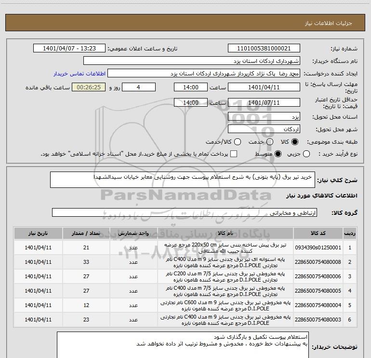This screenshot has height=358, width=371.
Task: Click quantity 12 in row 5
Action: (x=86, y=305)
